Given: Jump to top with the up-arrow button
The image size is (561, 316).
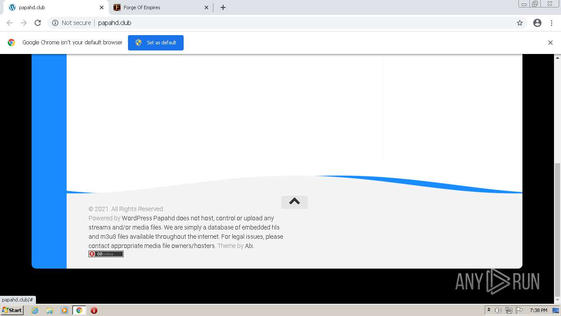Looking at the screenshot, I should tap(295, 202).
